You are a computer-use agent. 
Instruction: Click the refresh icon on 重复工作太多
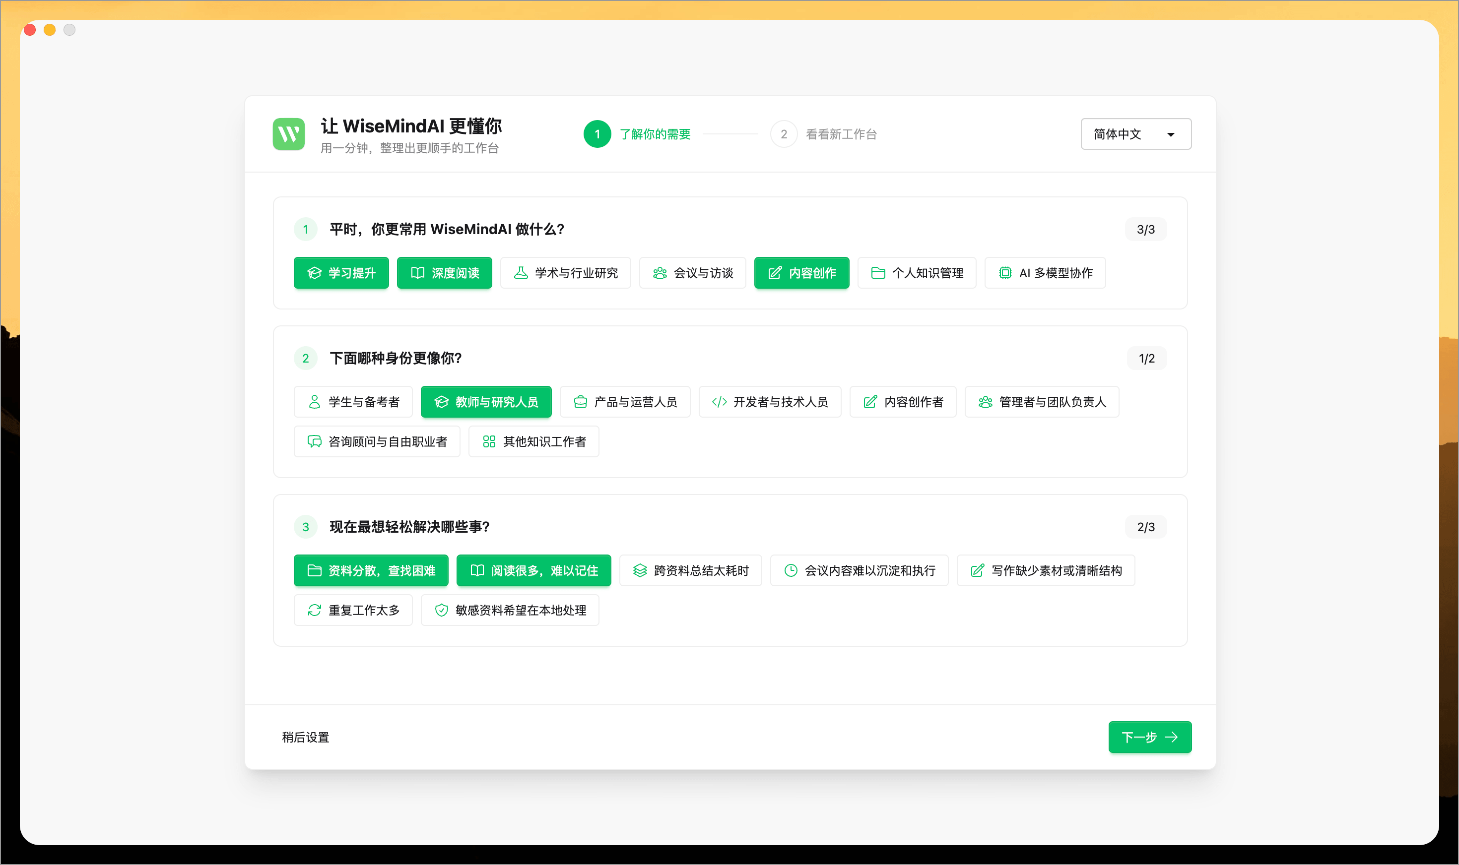314,610
